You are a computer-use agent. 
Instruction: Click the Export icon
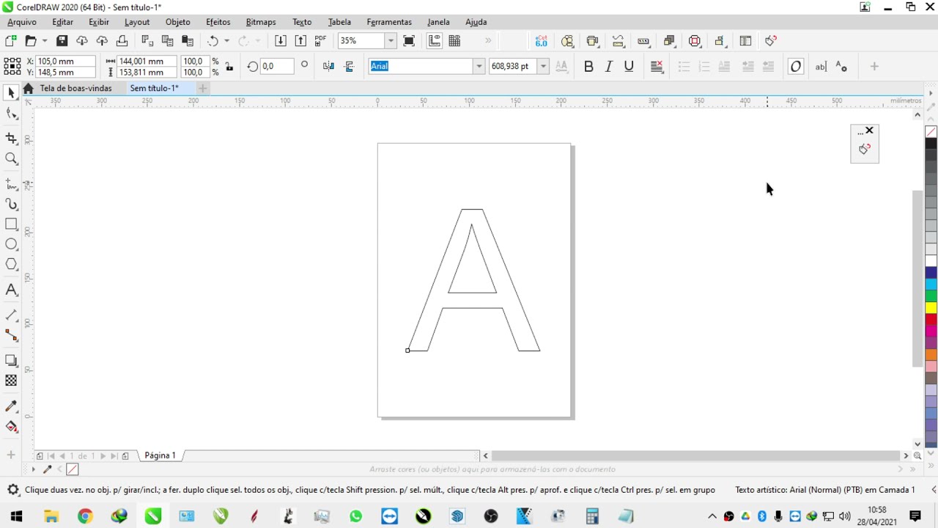tap(300, 41)
